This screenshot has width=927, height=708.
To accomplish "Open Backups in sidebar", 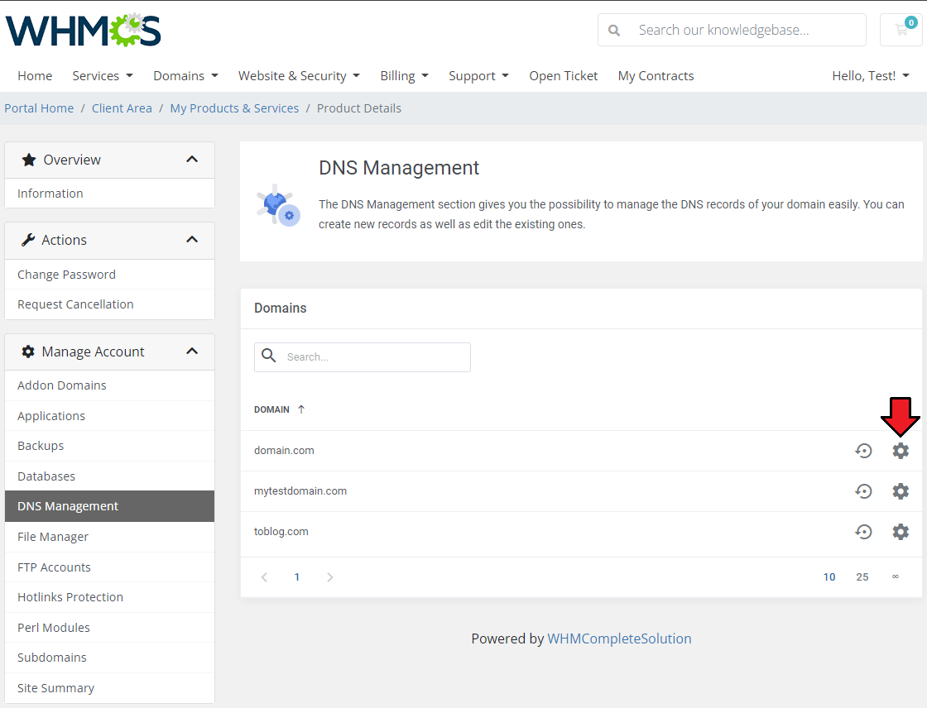I will coord(109,446).
